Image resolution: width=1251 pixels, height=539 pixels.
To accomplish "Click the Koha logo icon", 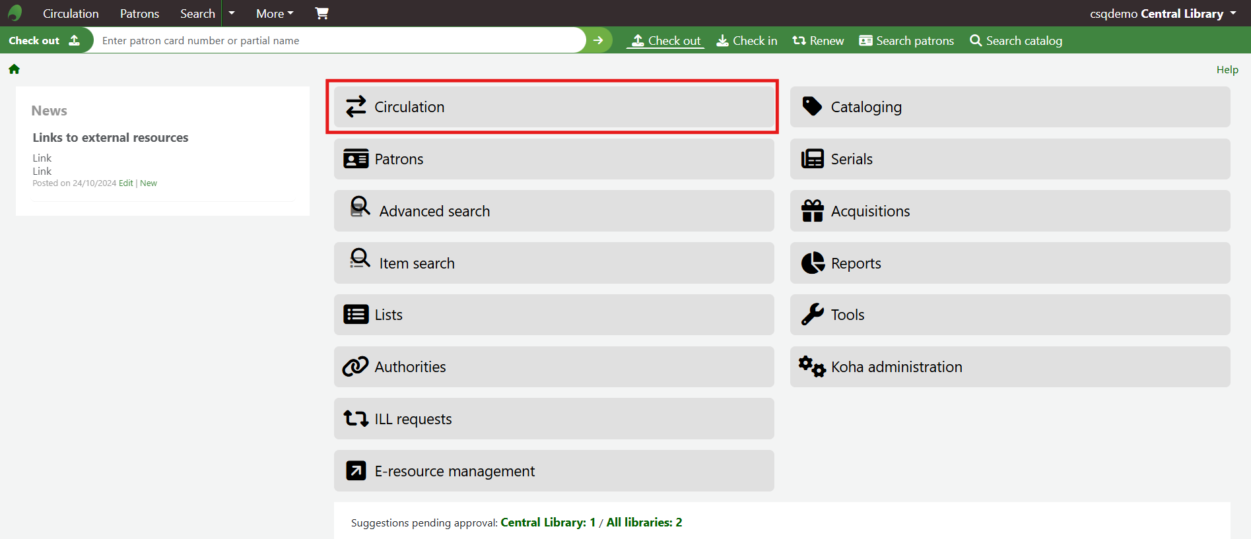I will click(15, 13).
